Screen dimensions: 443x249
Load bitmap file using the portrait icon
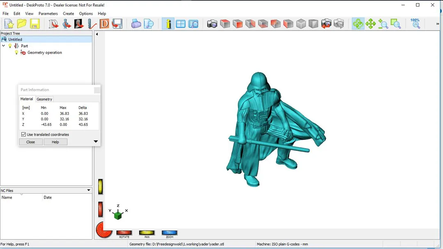pyautogui.click(x=79, y=24)
